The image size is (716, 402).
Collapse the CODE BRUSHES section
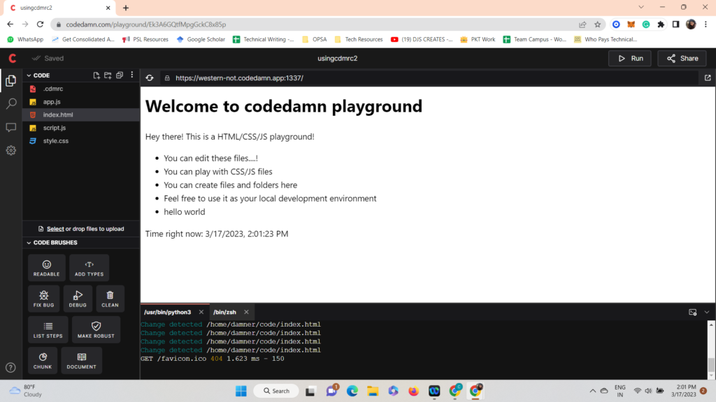pyautogui.click(x=29, y=242)
